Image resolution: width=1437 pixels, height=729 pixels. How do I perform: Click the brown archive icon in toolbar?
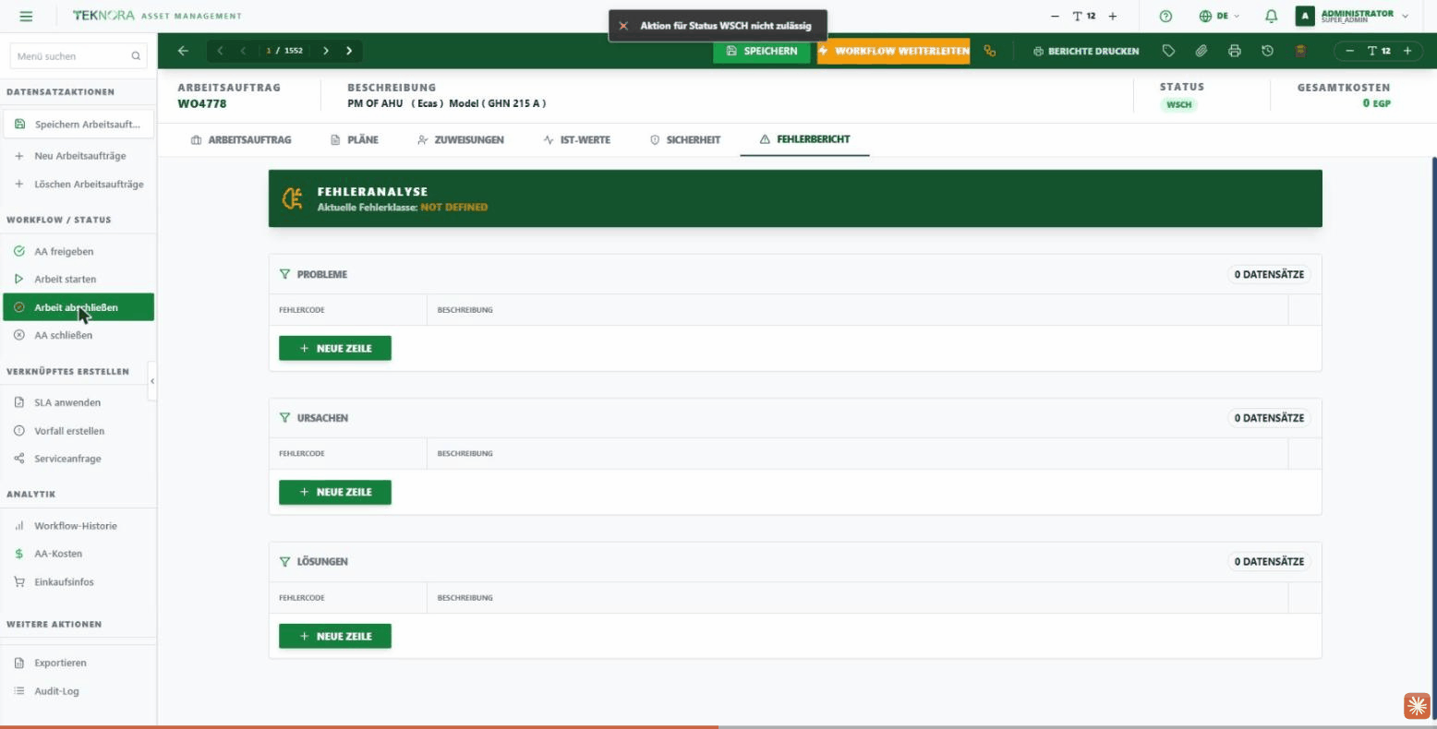click(1300, 51)
